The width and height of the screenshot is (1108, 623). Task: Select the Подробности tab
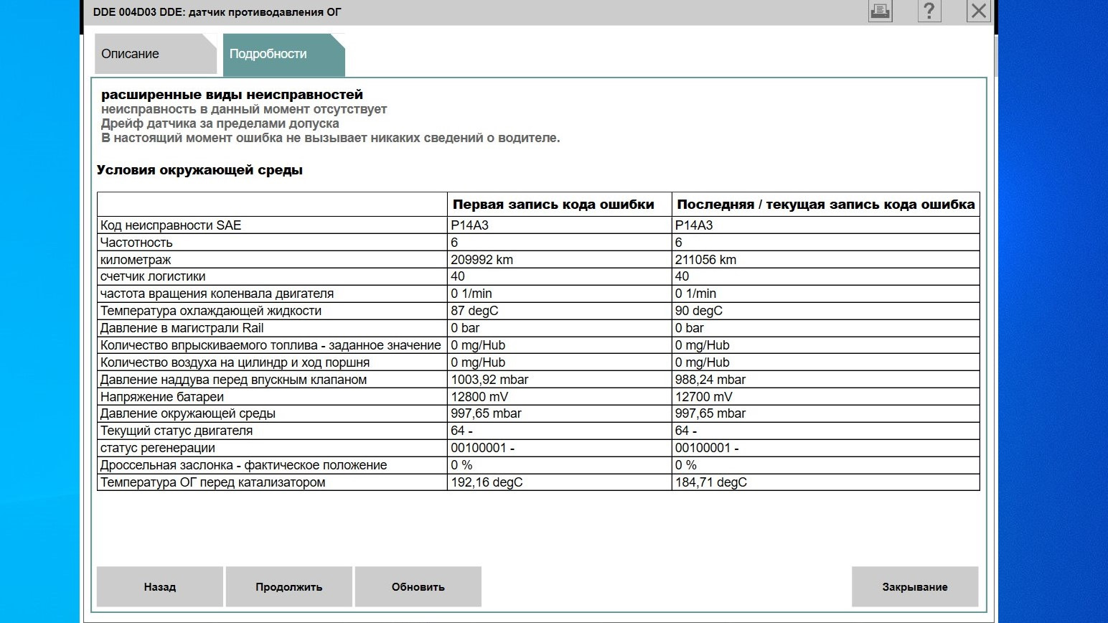point(283,55)
